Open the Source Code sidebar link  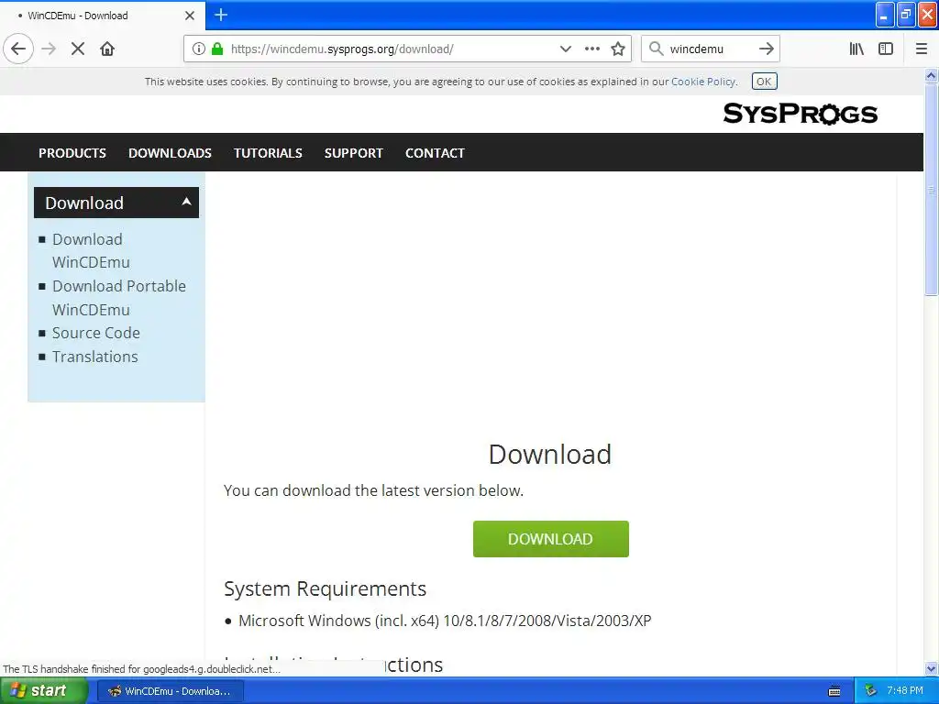[95, 333]
